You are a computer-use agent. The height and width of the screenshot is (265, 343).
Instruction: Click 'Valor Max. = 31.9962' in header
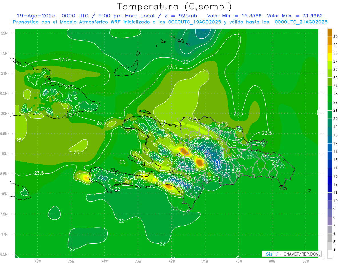[x=295, y=16]
